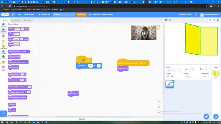221x124 pixels.
Task: Click Посмотреть страницу проекта
Action: click(101, 14)
